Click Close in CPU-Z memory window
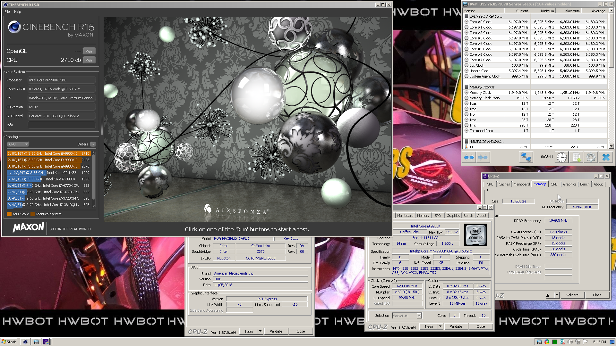616x346 pixels. [597, 295]
